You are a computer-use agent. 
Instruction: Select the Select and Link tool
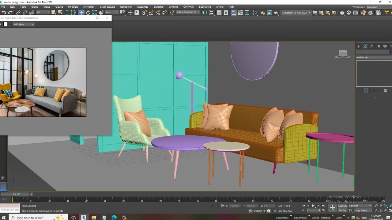tap(18, 13)
